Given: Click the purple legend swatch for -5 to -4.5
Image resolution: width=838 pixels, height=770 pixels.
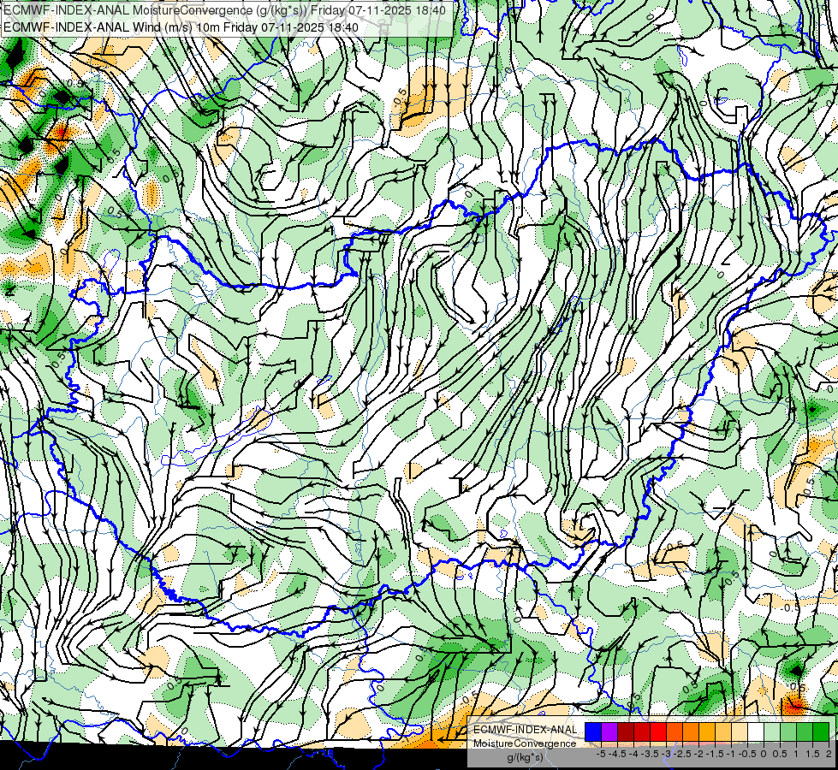Looking at the screenshot, I should tap(609, 732).
